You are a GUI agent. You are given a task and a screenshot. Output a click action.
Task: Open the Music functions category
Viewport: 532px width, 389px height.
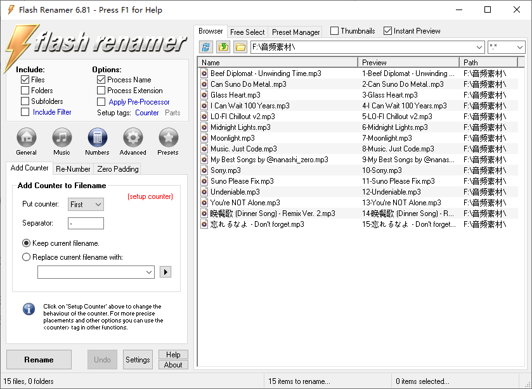62,138
